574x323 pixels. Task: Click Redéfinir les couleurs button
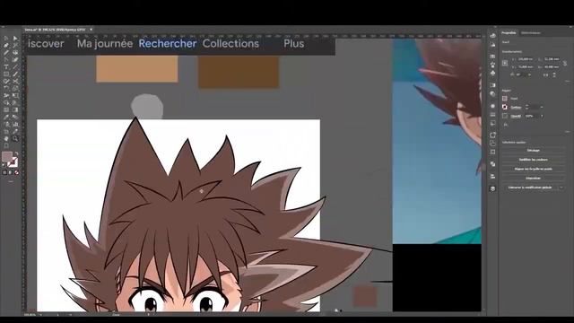(534, 160)
